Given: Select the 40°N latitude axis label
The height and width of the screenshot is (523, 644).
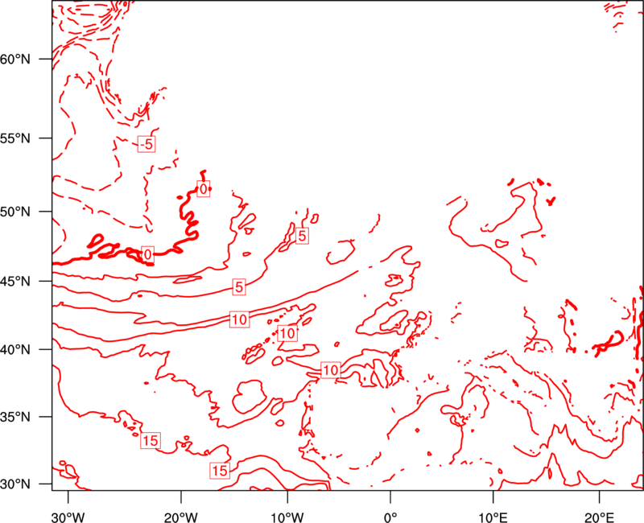Looking at the screenshot, I should [x=15, y=350].
